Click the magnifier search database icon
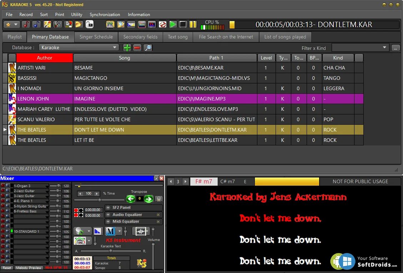 click(148, 47)
